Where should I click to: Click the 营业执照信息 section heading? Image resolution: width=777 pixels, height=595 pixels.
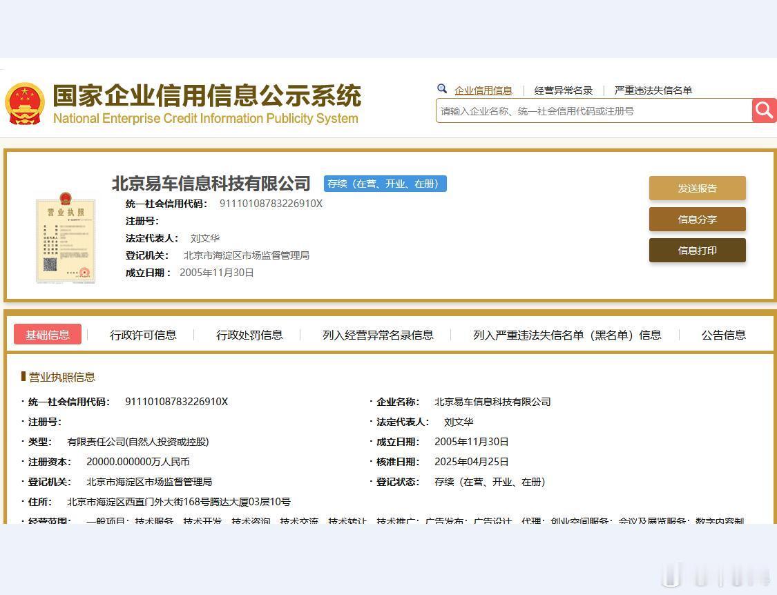click(x=61, y=377)
